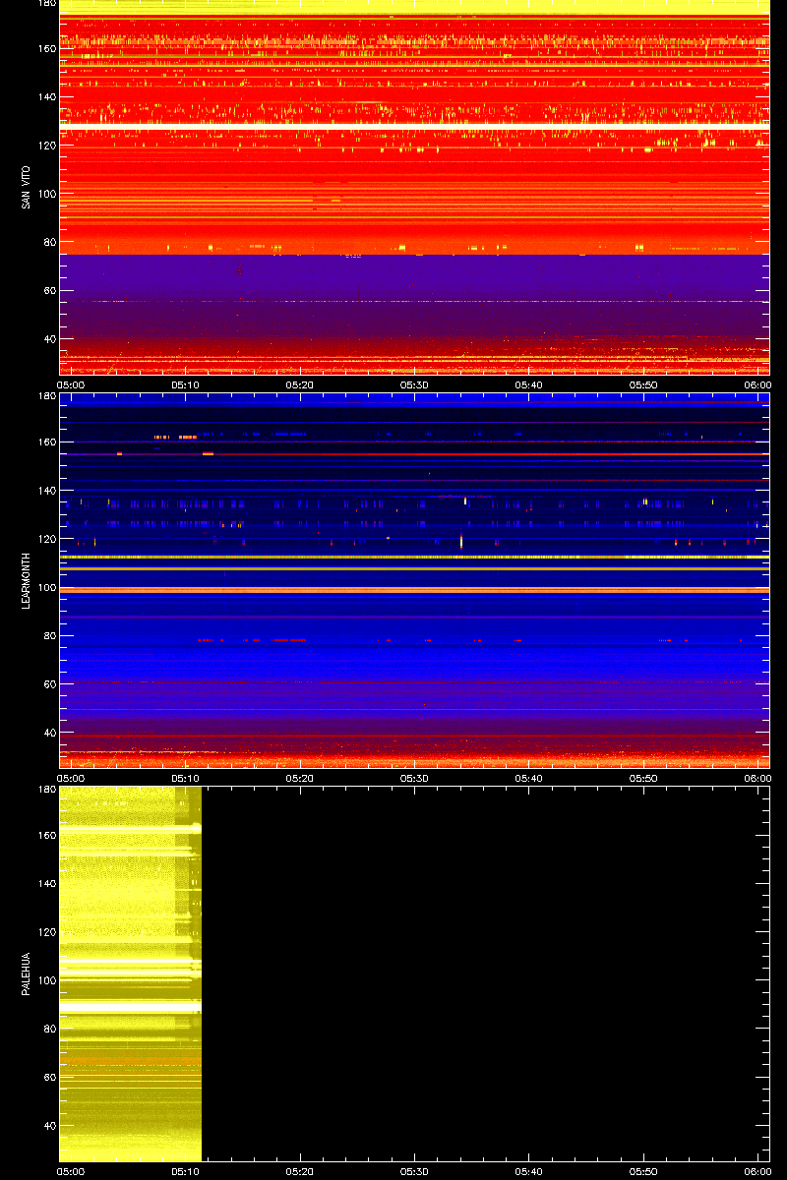Click the yellow Palehua data block
Image resolution: width=787 pixels, height=1180 pixels.
(131, 973)
